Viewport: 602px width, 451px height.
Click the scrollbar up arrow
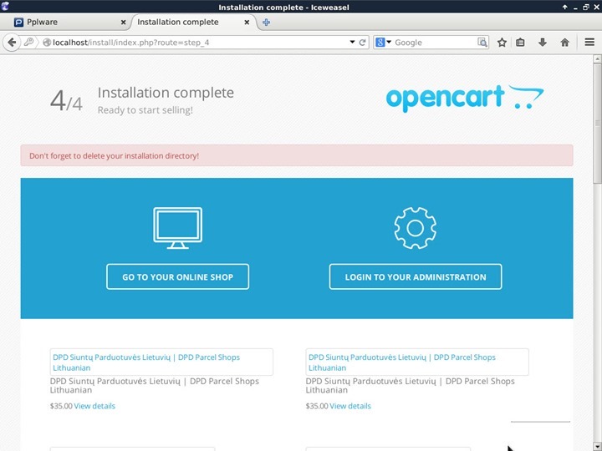coord(597,58)
